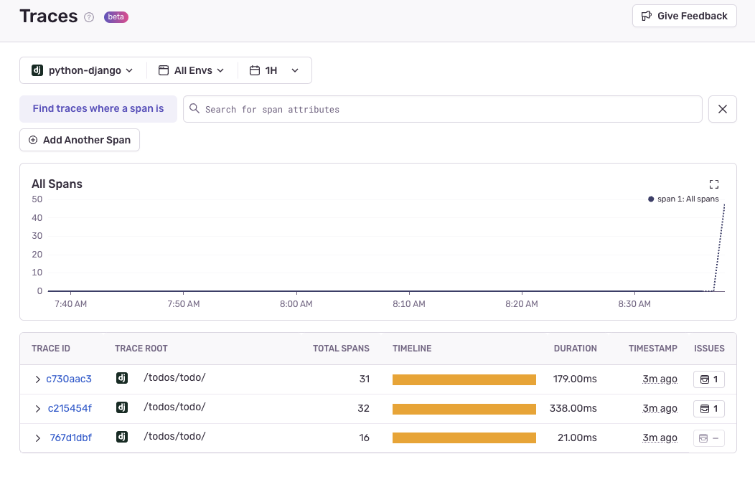Click /todos/todo/ root of trace 767d1dbf
Screen dimensions: 755x482
175,436
